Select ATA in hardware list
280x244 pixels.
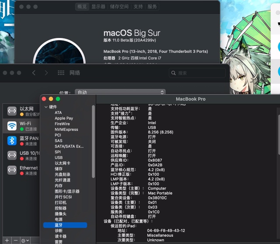point(58,113)
